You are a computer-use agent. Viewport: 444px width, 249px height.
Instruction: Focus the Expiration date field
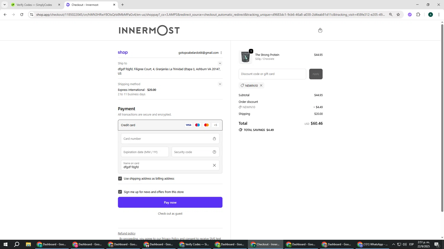[144, 152]
